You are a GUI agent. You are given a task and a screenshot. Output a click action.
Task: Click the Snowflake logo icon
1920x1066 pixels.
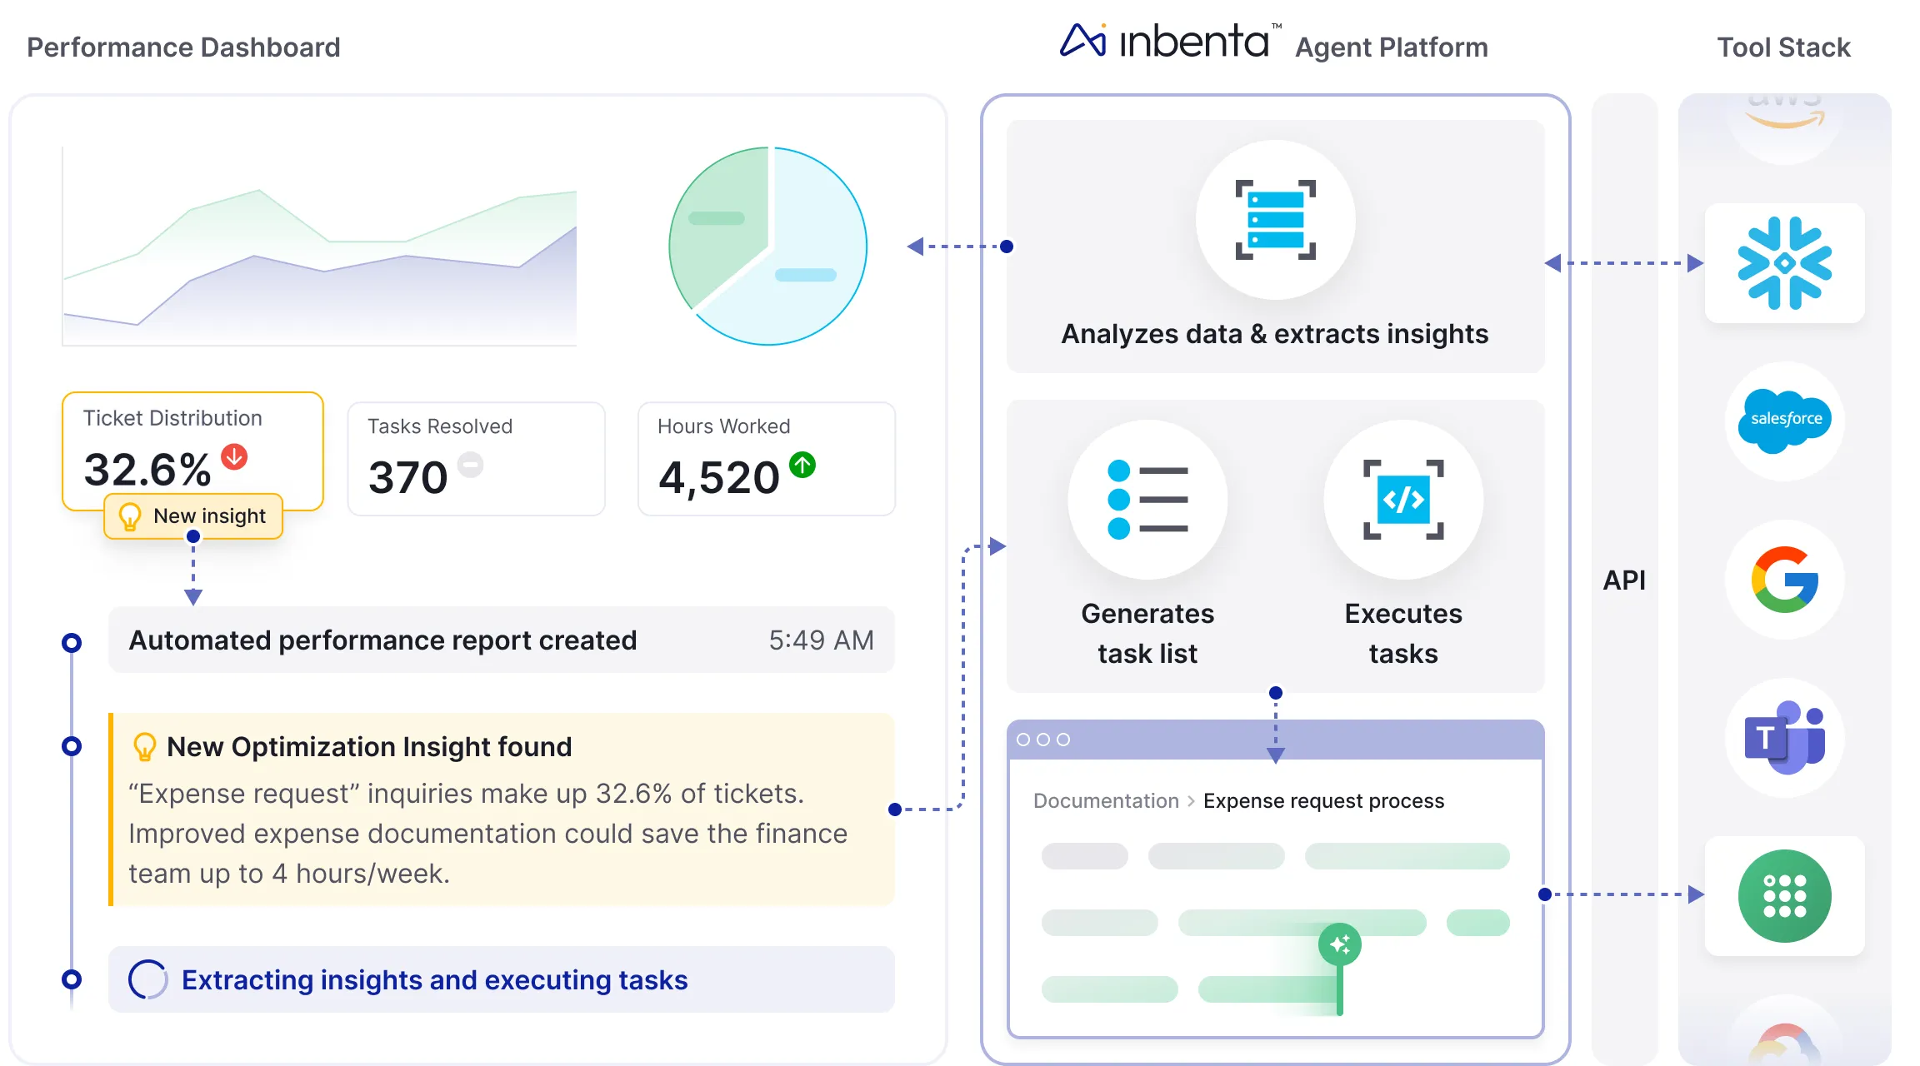click(1784, 263)
